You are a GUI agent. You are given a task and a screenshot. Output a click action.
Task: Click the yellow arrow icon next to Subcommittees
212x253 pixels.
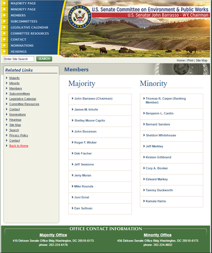pyautogui.click(x=5, y=21)
